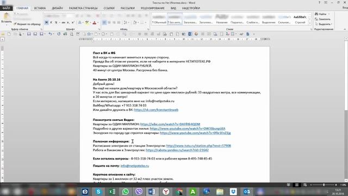Open tutu.ru station schedule hyperlink
This screenshot has height=196, width=348.
(x=198, y=146)
